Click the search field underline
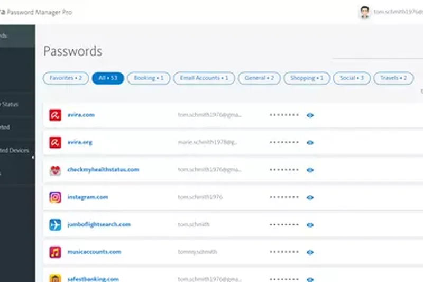 pyautogui.click(x=378, y=58)
